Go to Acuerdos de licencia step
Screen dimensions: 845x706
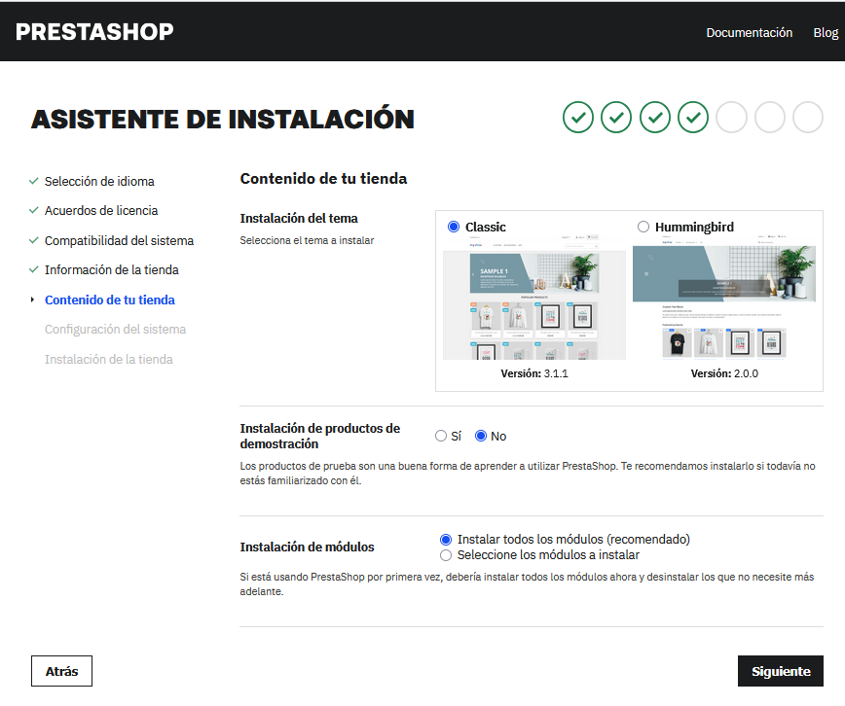click(101, 211)
